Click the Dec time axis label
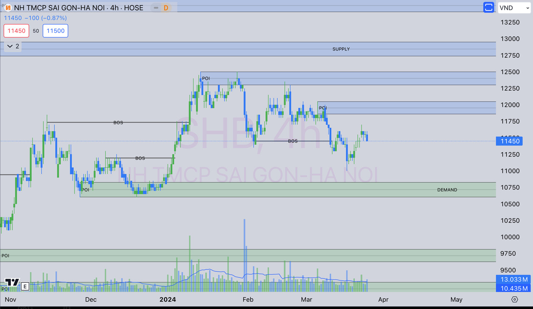The height and width of the screenshot is (309, 533). pos(90,299)
